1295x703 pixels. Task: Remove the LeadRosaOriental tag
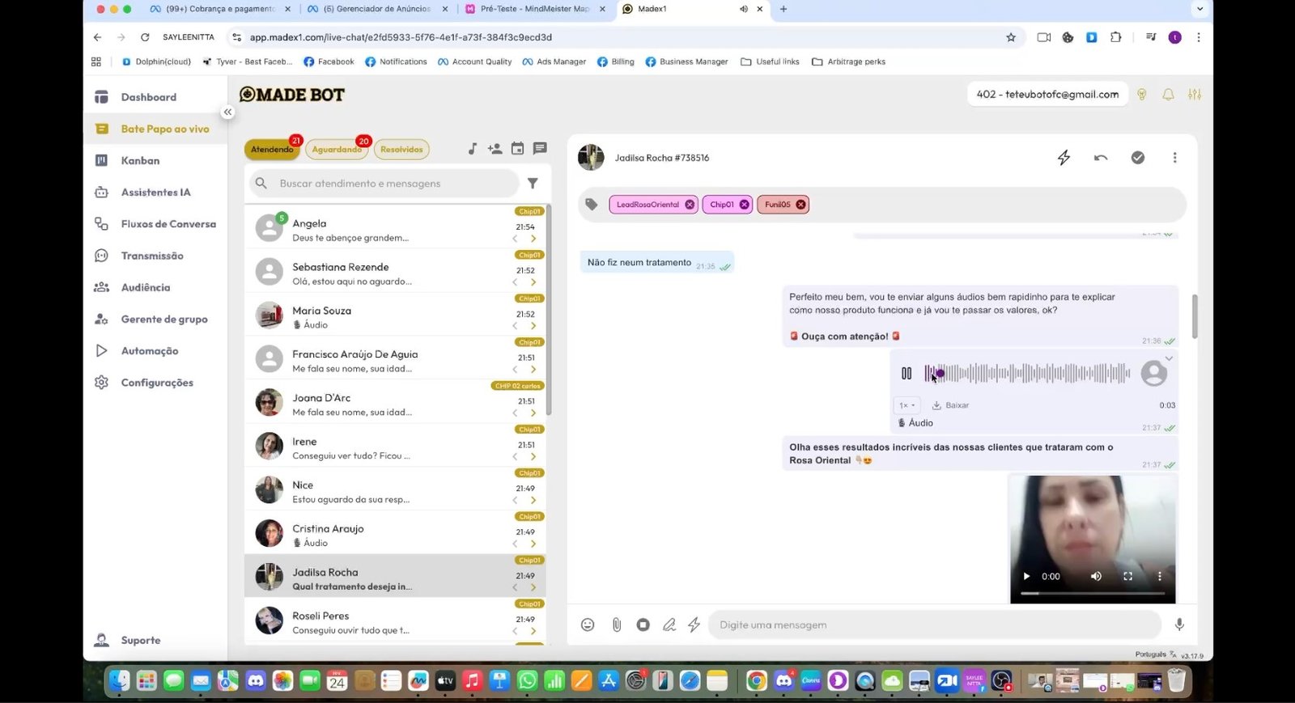[690, 205]
